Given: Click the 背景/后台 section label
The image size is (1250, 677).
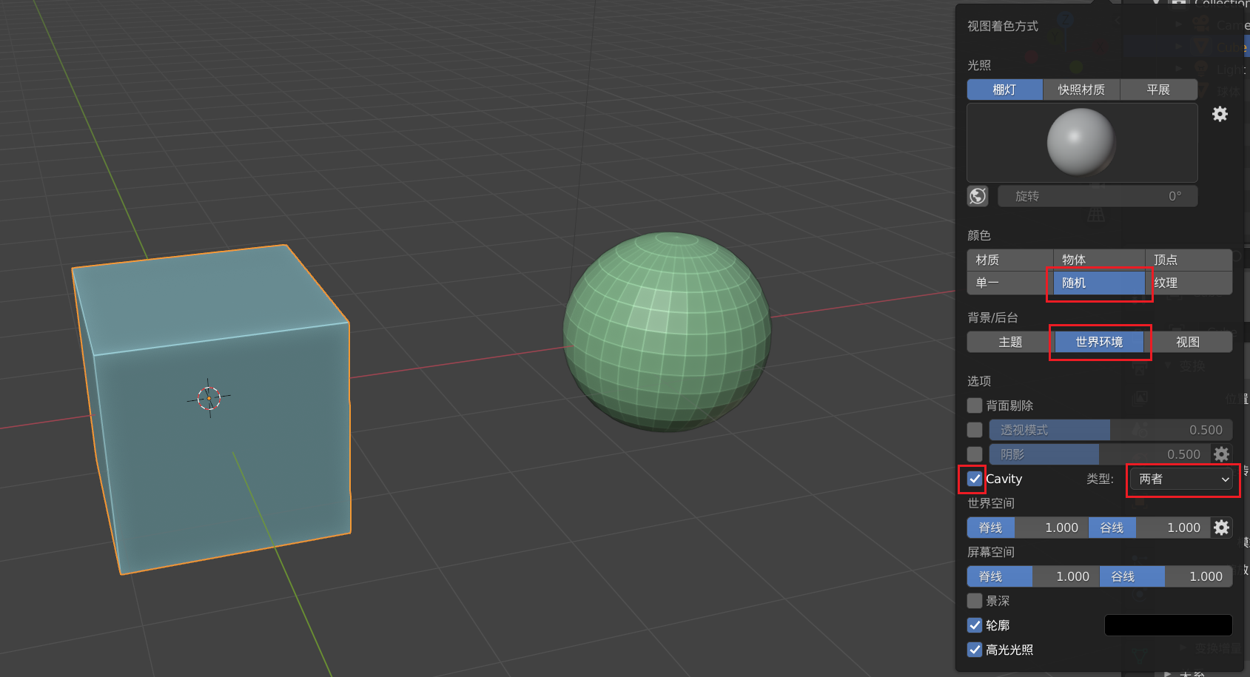Looking at the screenshot, I should coord(992,317).
